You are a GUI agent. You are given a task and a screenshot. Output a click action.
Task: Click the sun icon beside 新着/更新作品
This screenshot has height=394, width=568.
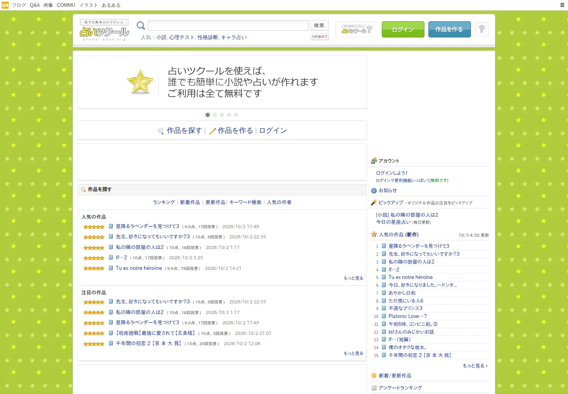tap(374, 375)
